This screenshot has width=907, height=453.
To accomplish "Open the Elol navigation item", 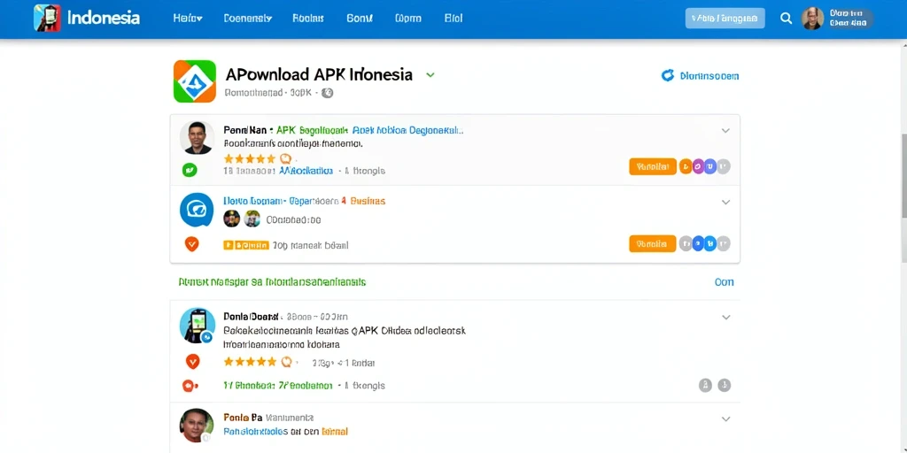I will coord(453,18).
